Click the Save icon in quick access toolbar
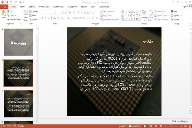Screen dimensions: 192x128 (x=7, y=2)
